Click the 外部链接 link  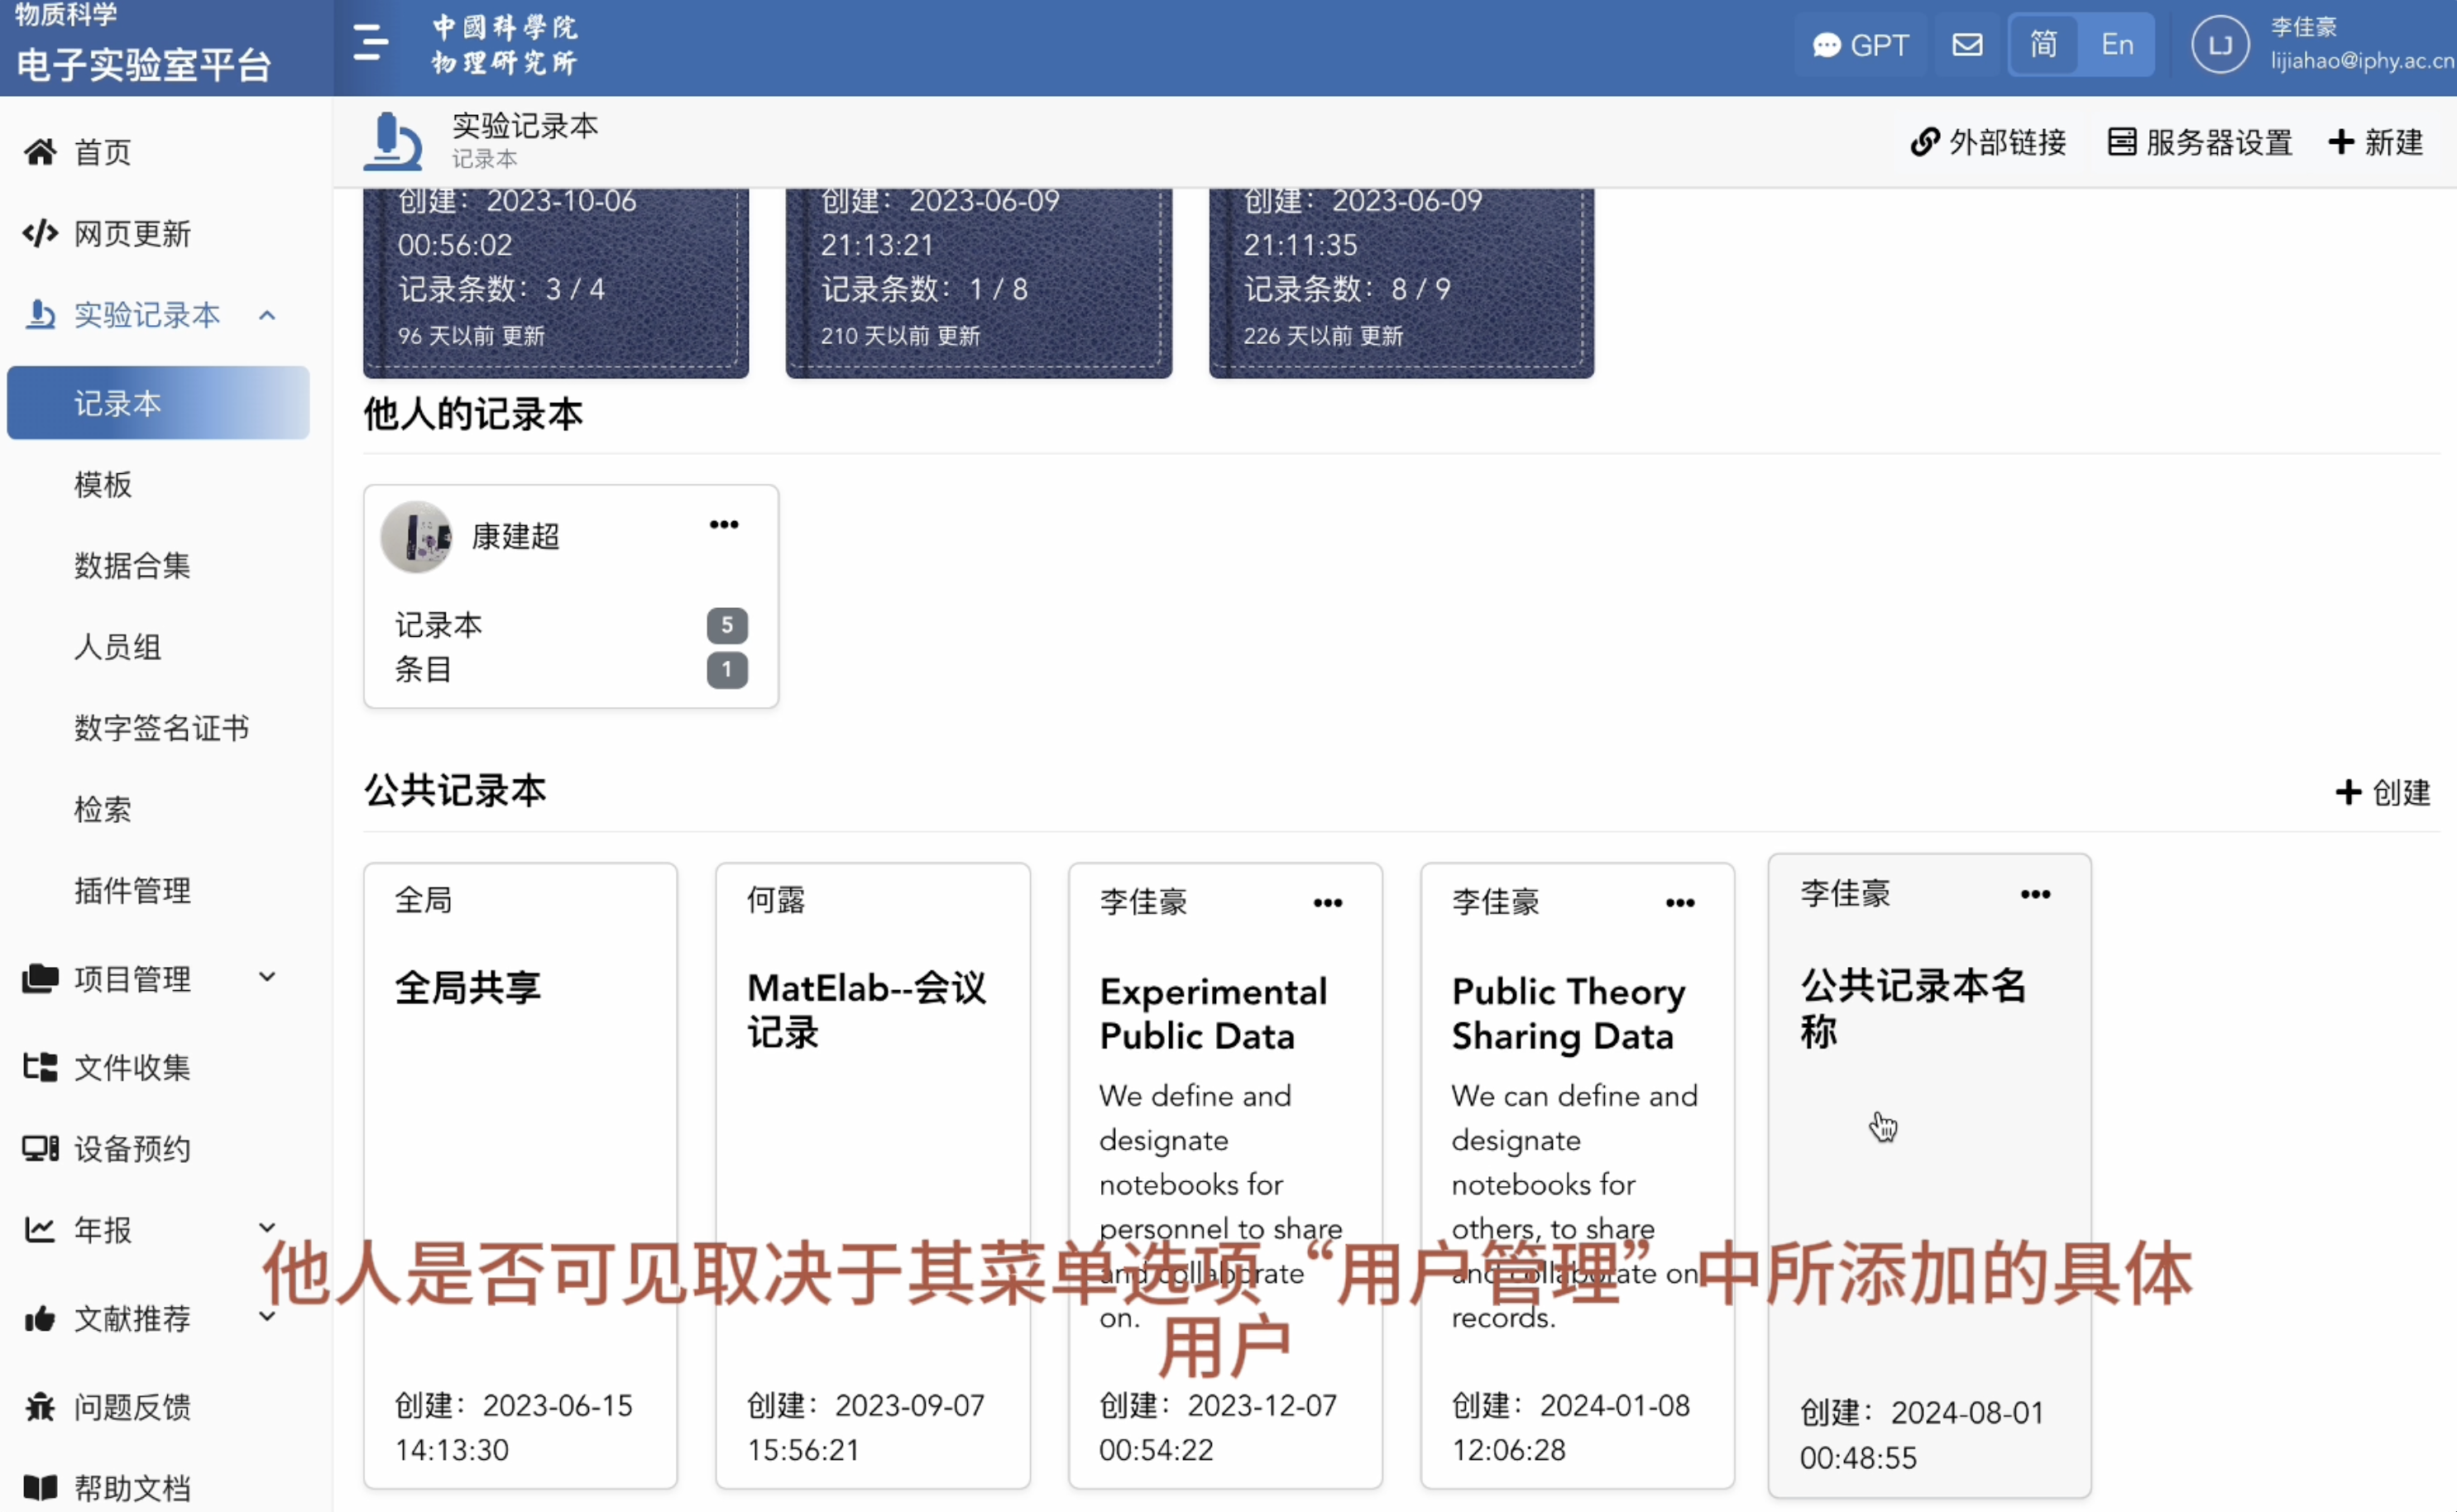(1988, 142)
